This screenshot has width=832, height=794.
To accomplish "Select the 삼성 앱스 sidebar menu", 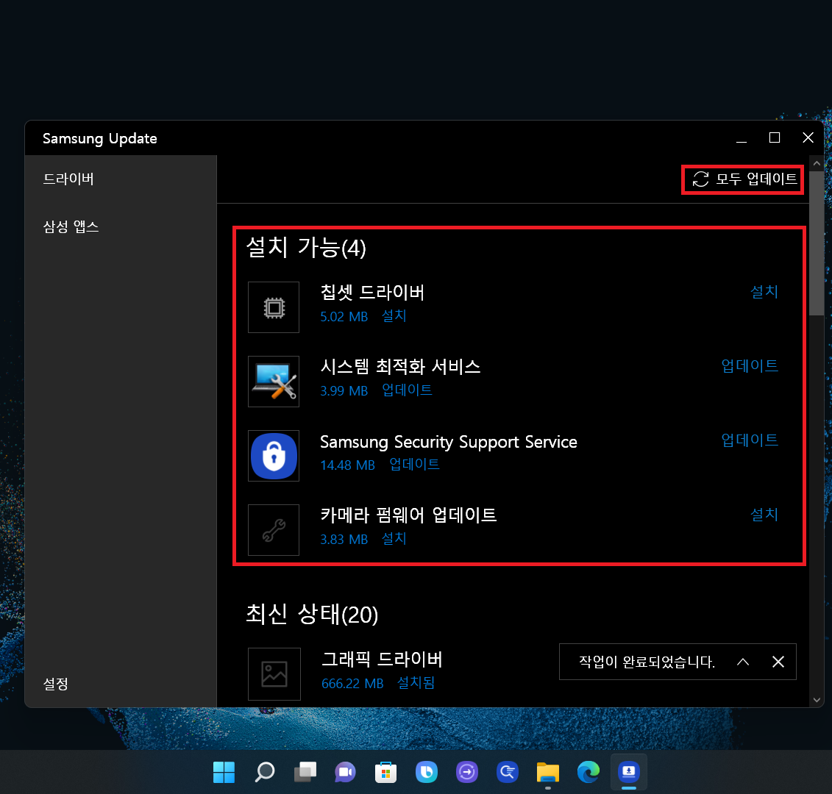I will 71,227.
